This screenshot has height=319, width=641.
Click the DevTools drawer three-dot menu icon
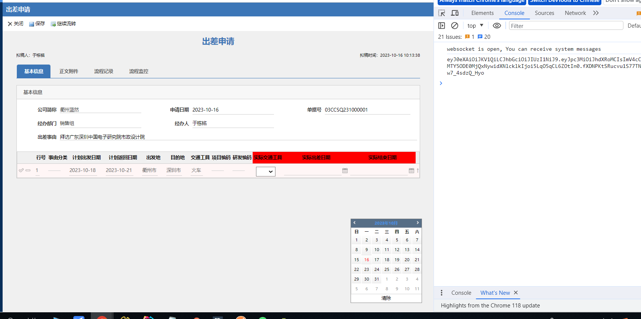441,293
